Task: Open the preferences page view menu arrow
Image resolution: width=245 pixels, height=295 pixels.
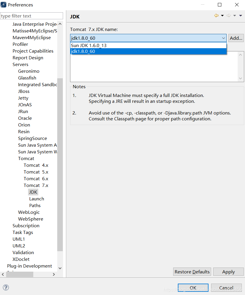Action: click(241, 15)
